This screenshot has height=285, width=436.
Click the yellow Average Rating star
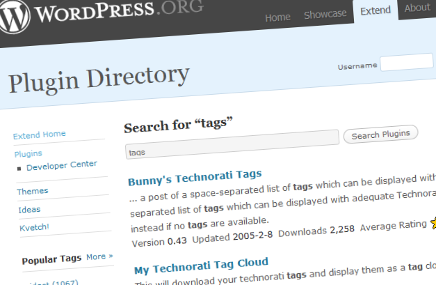point(433,224)
